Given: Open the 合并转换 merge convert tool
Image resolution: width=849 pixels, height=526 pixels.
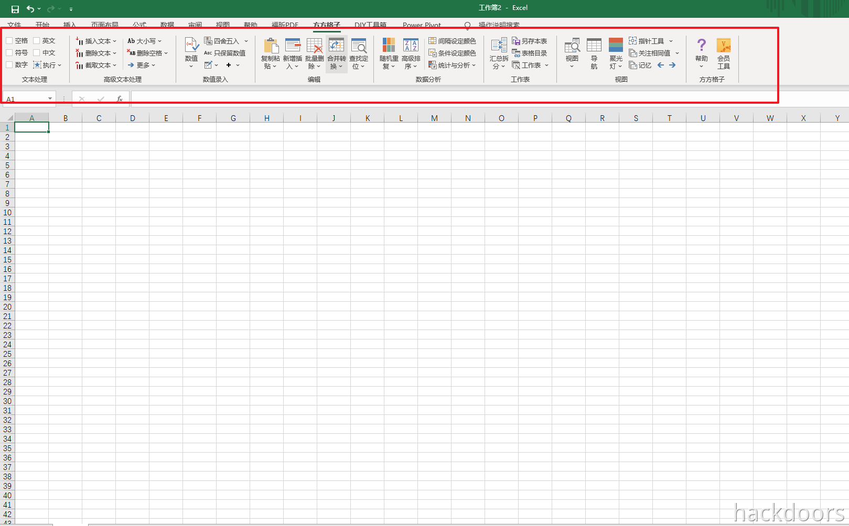Looking at the screenshot, I should click(337, 54).
